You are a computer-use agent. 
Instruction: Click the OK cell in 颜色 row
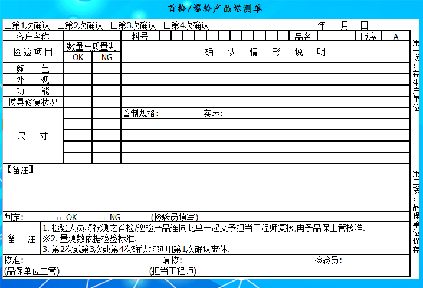click(x=77, y=68)
